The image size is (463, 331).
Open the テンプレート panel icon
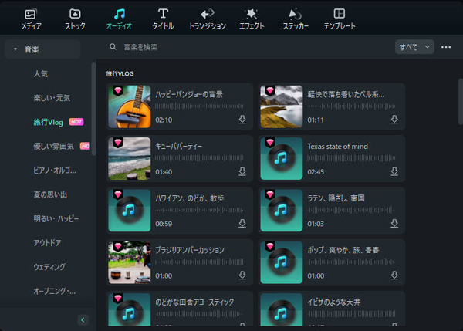tap(340, 19)
